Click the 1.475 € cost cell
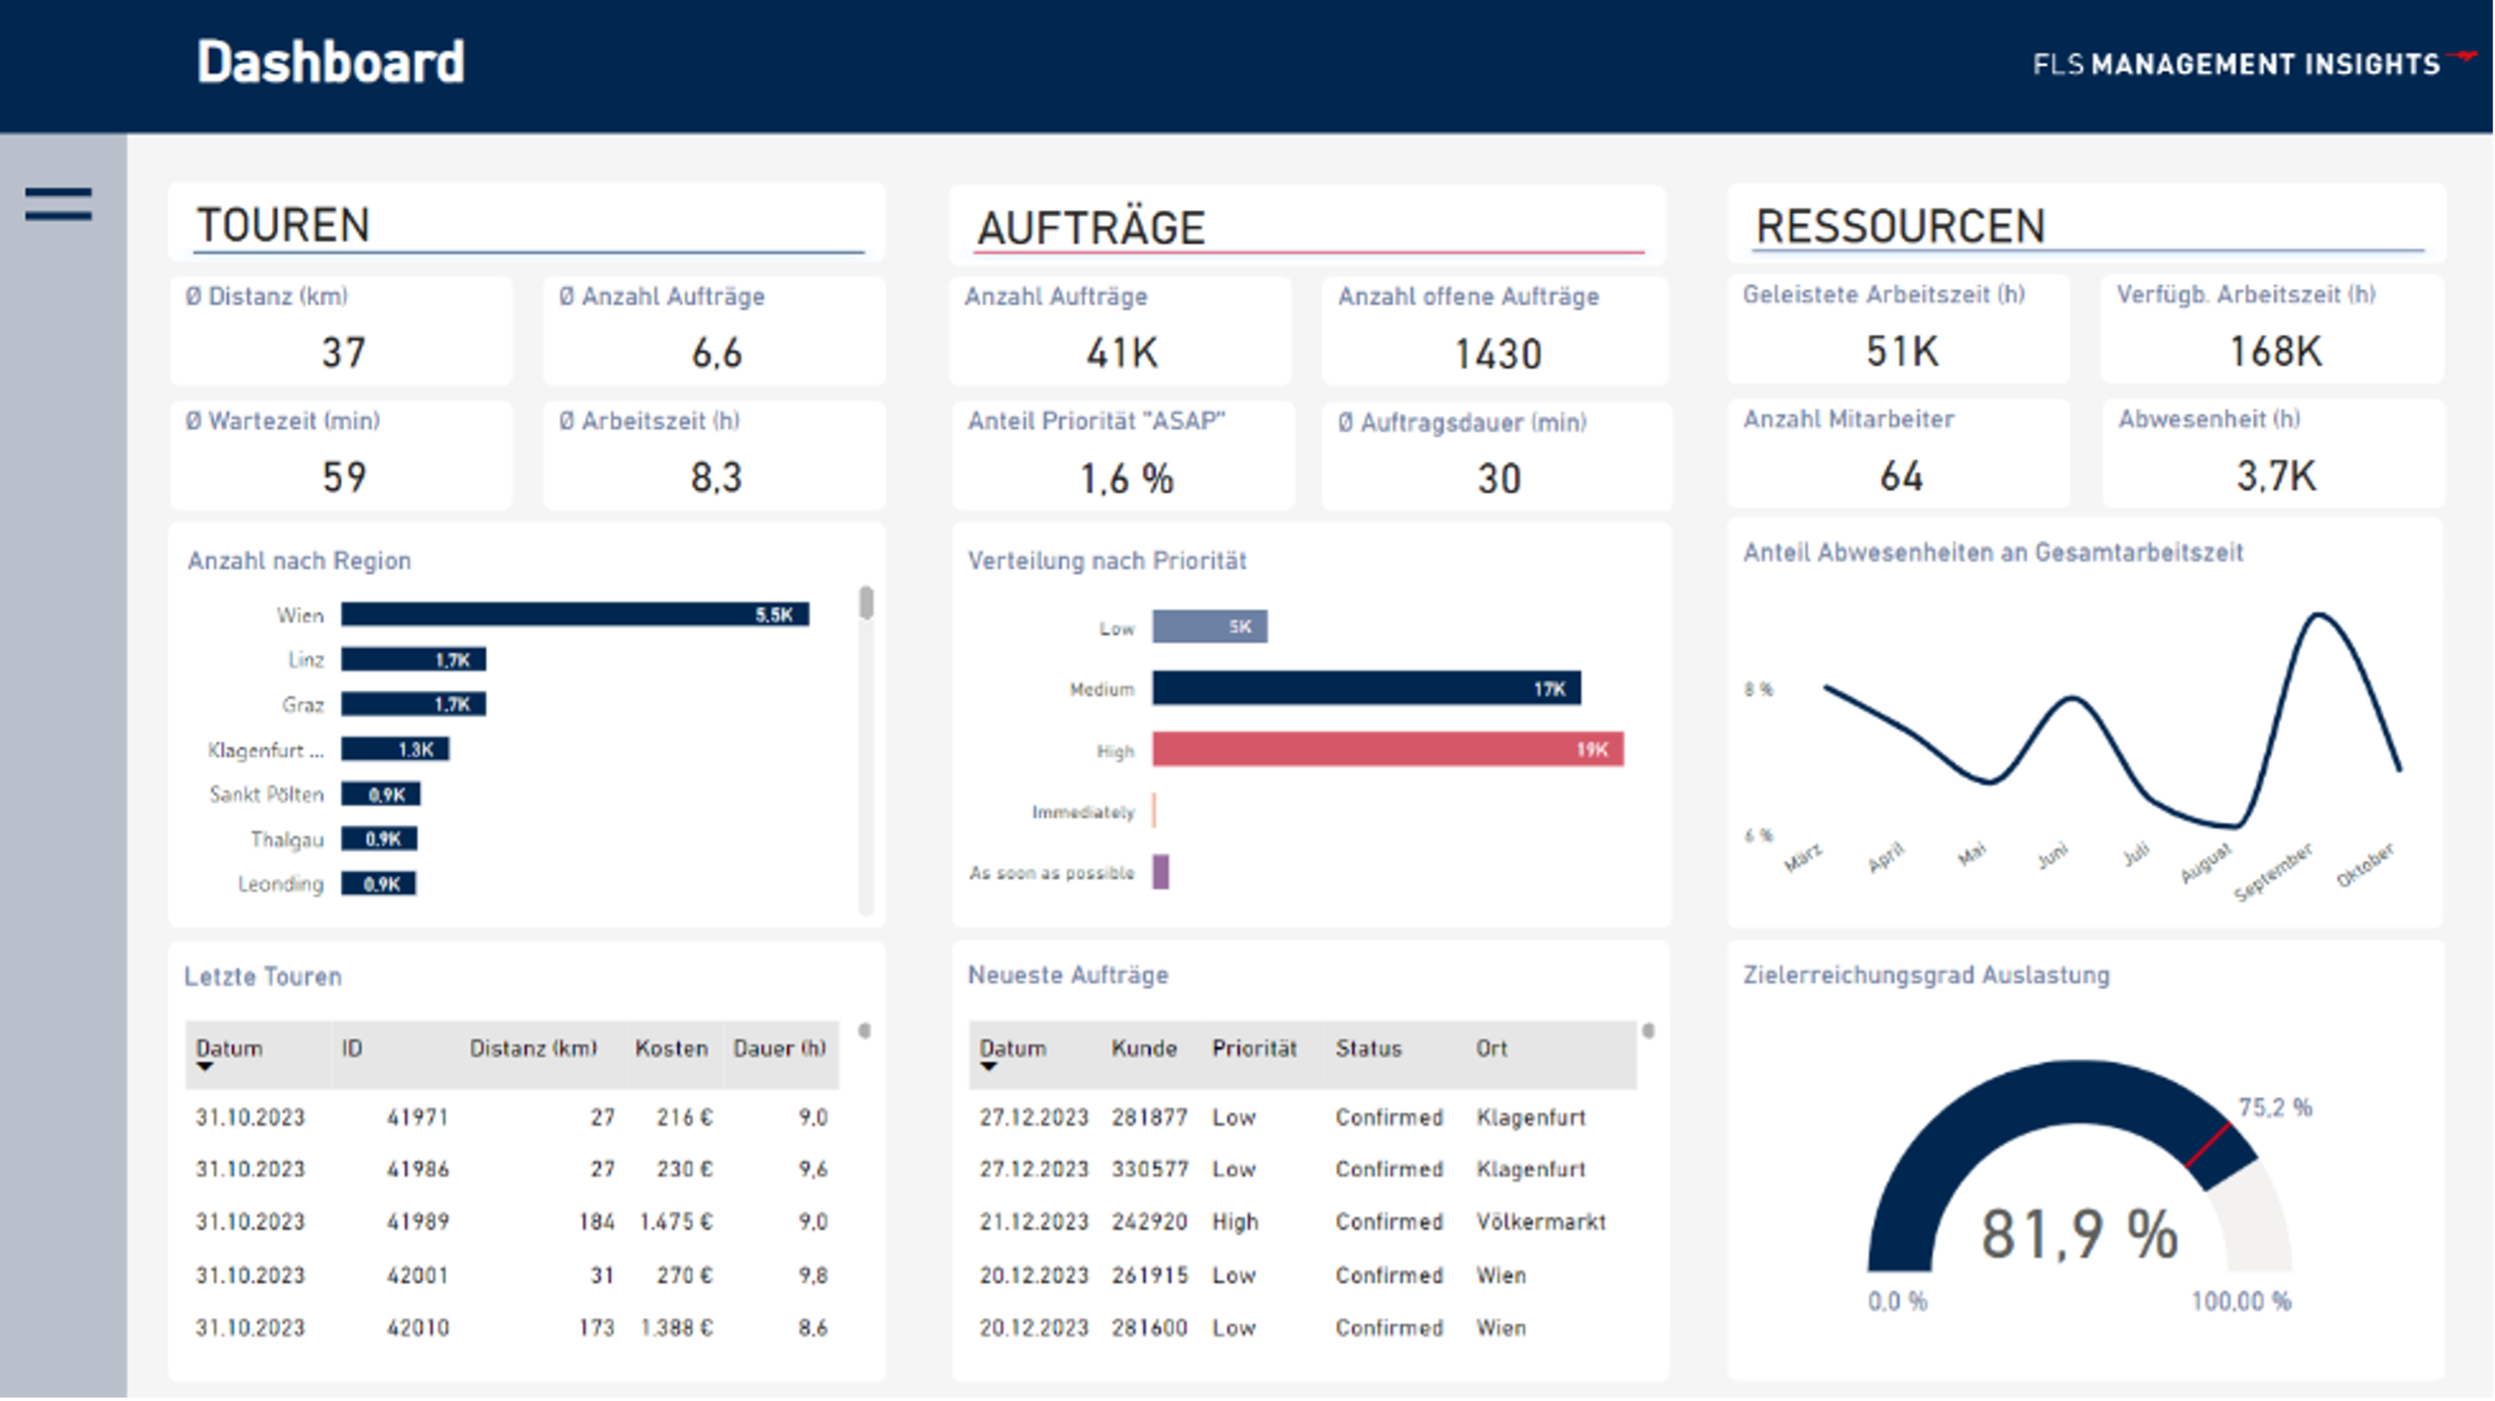 tap(676, 1221)
